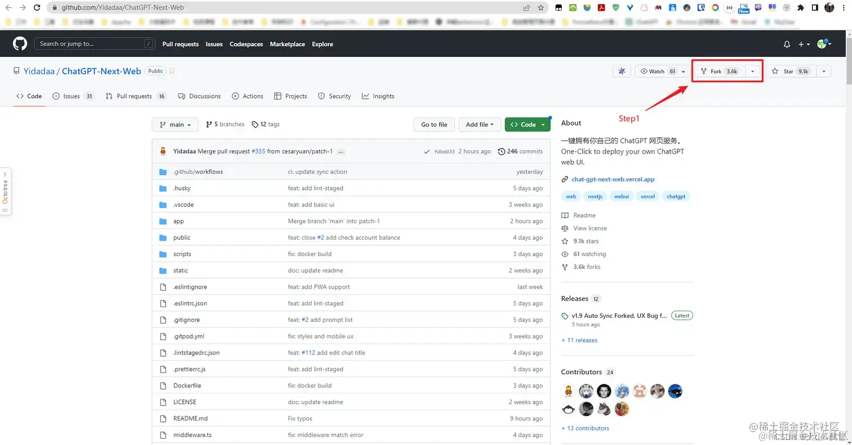The width and height of the screenshot is (852, 445).
Task: Open the v1.9 latest release link
Action: click(x=619, y=316)
